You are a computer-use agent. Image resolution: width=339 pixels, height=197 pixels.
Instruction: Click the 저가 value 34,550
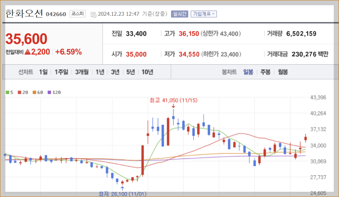pyautogui.click(x=189, y=54)
